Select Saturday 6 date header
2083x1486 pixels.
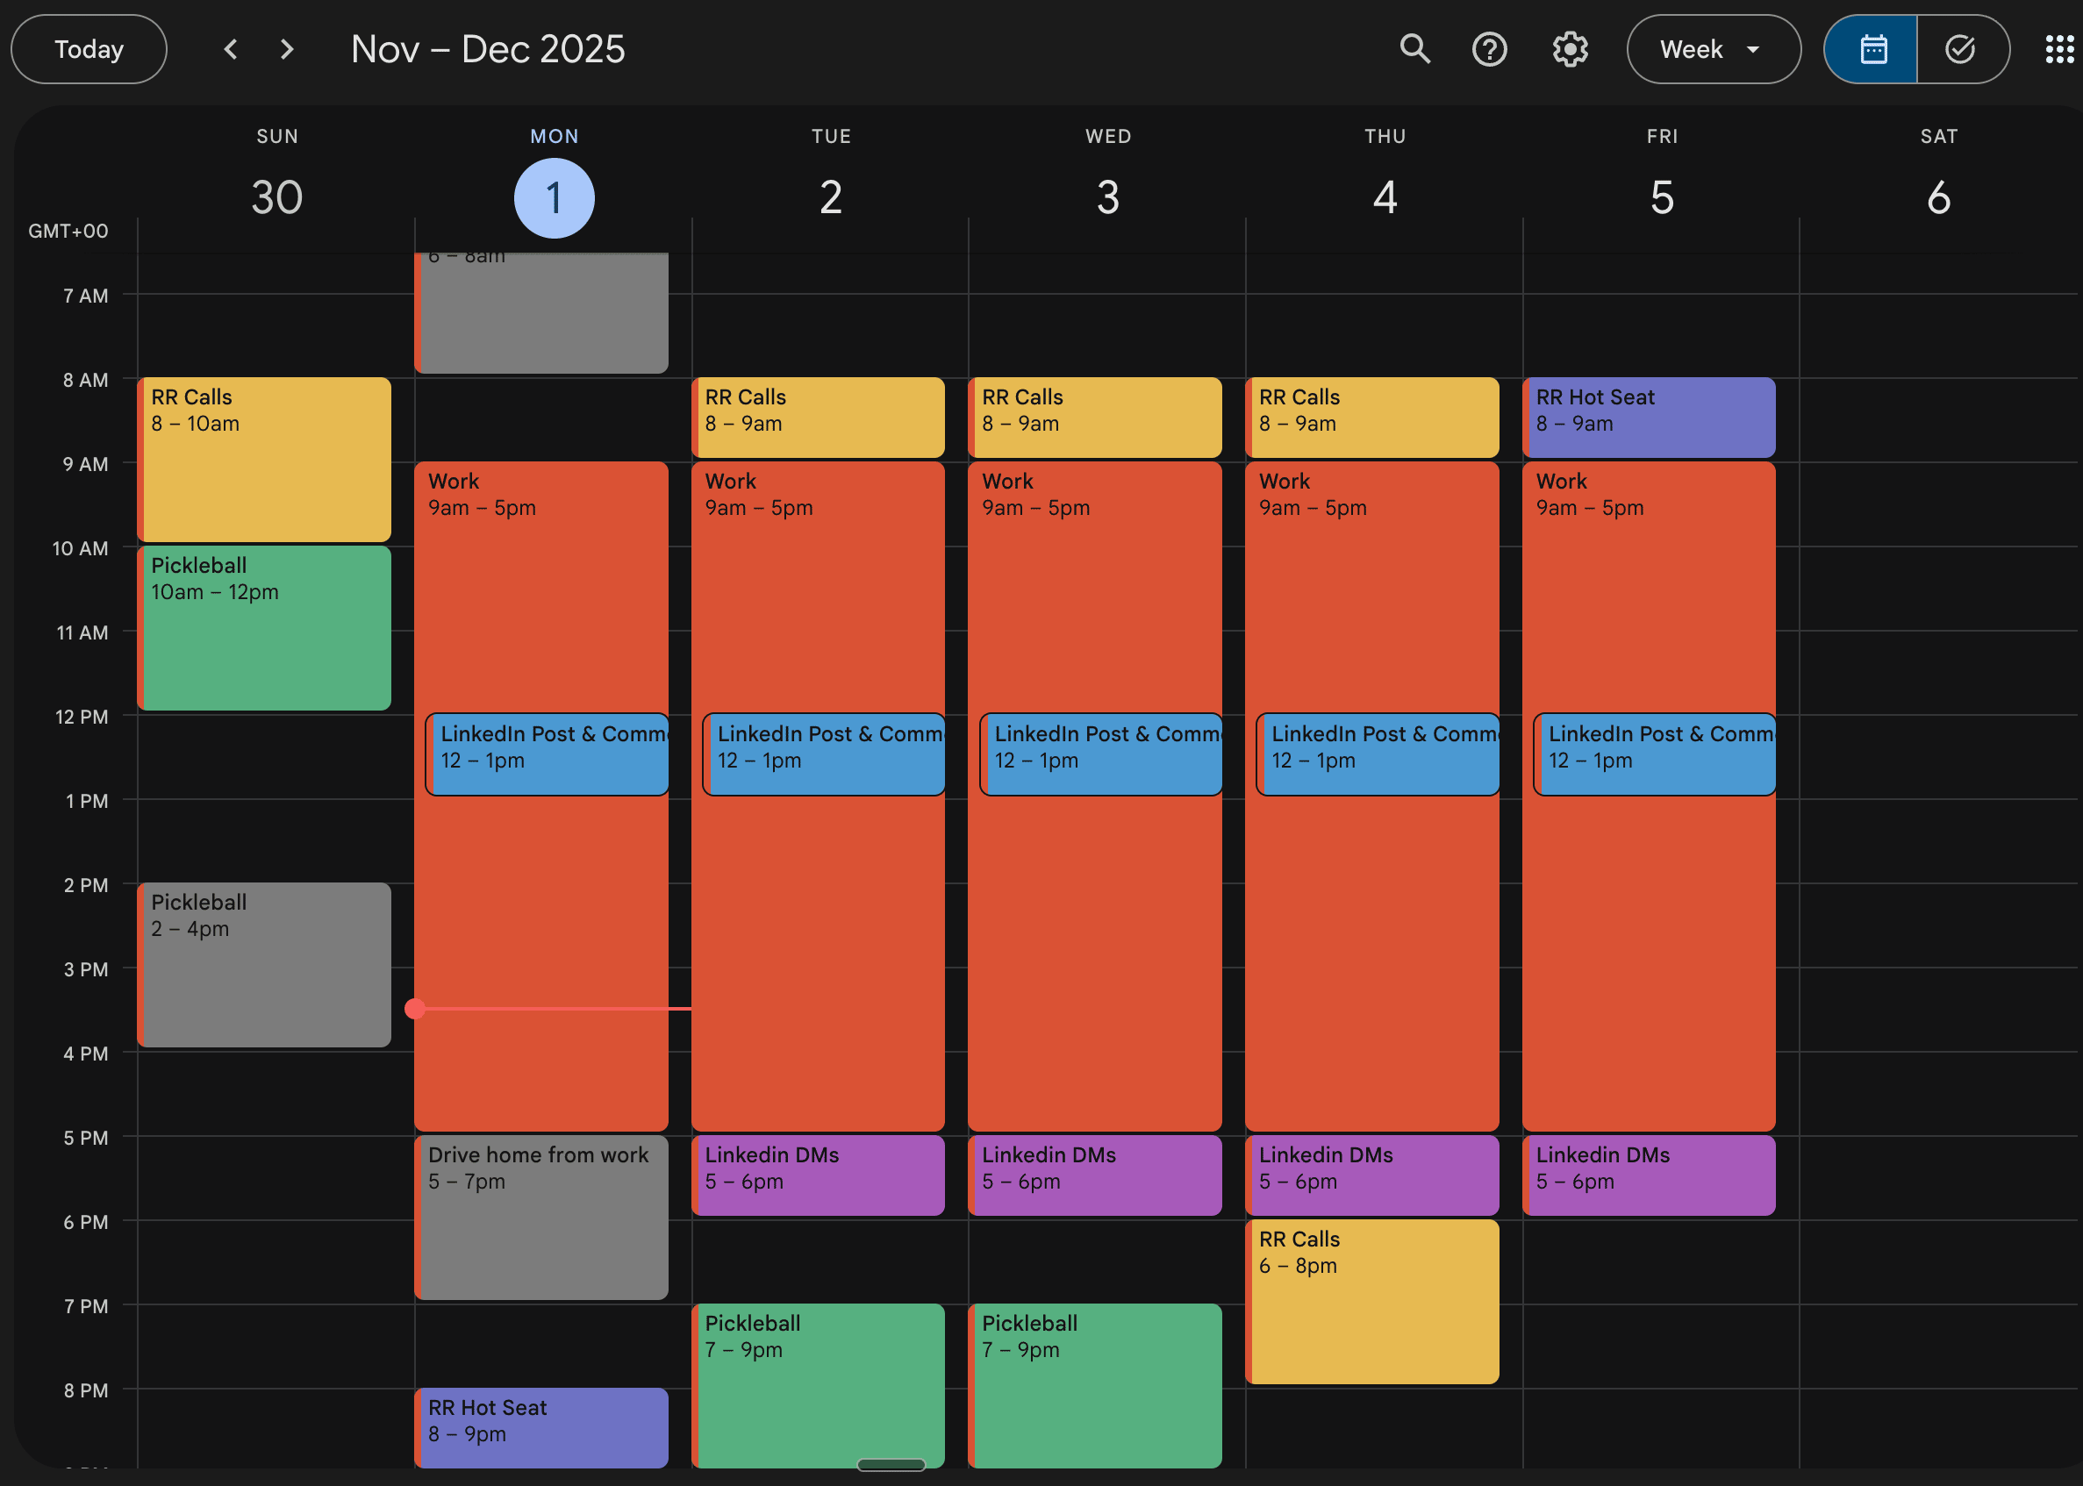[x=1938, y=197]
